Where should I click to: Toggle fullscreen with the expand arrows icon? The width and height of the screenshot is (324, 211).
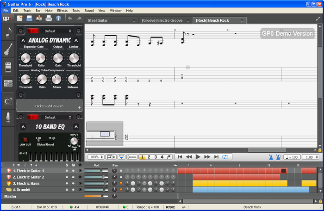[x=318, y=19]
